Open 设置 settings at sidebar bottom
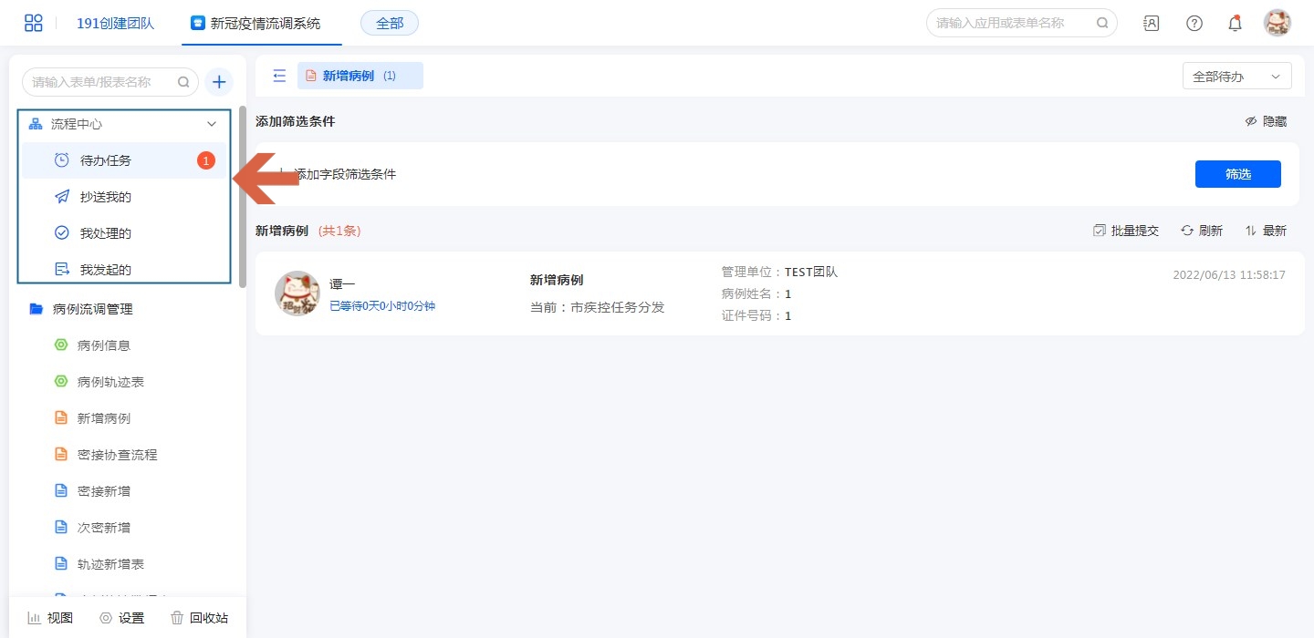This screenshot has height=638, width=1314. coord(121,618)
